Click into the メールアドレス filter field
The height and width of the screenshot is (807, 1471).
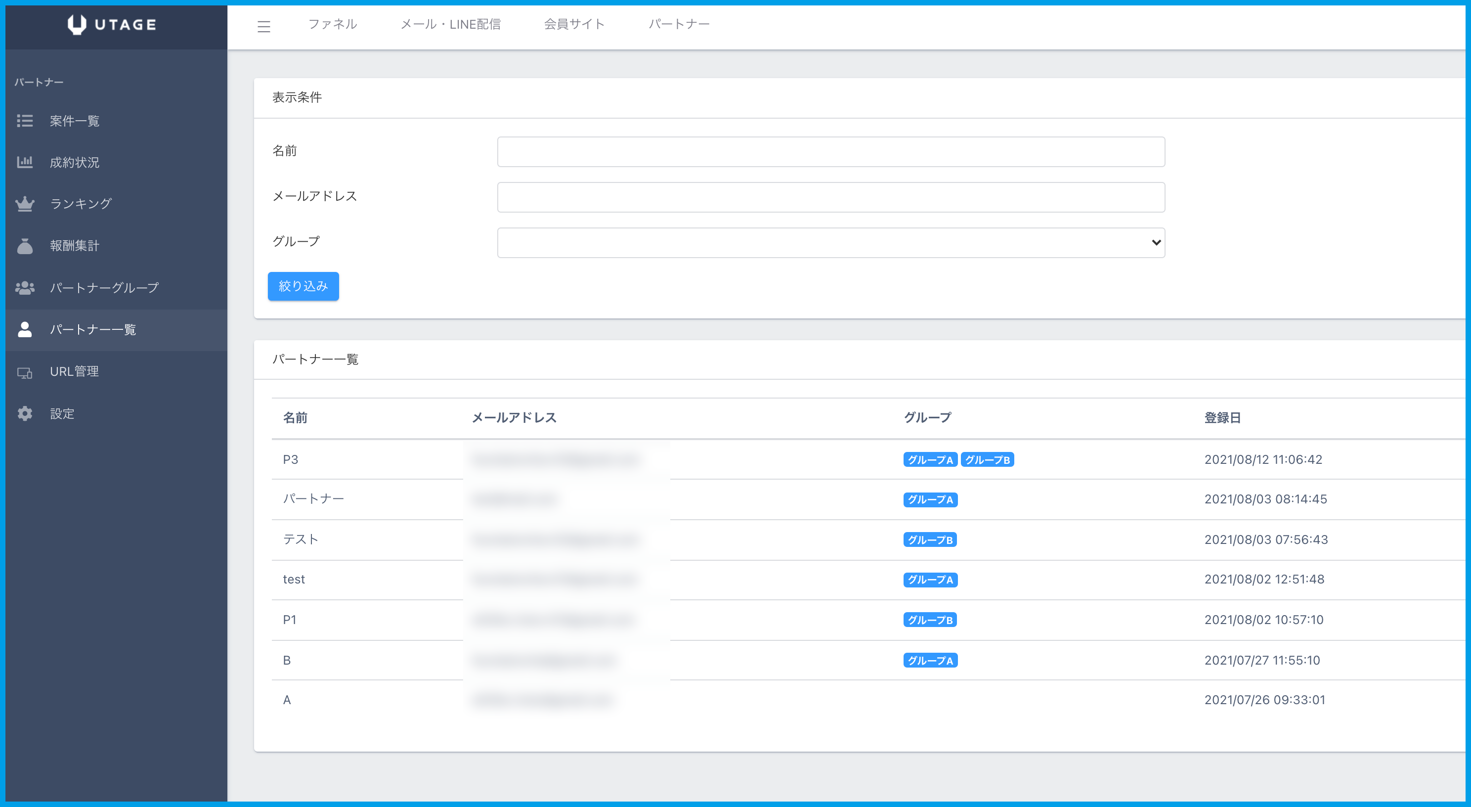pyautogui.click(x=830, y=197)
